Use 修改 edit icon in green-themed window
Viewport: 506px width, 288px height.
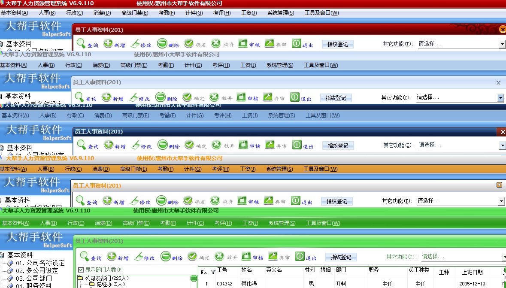point(139,256)
